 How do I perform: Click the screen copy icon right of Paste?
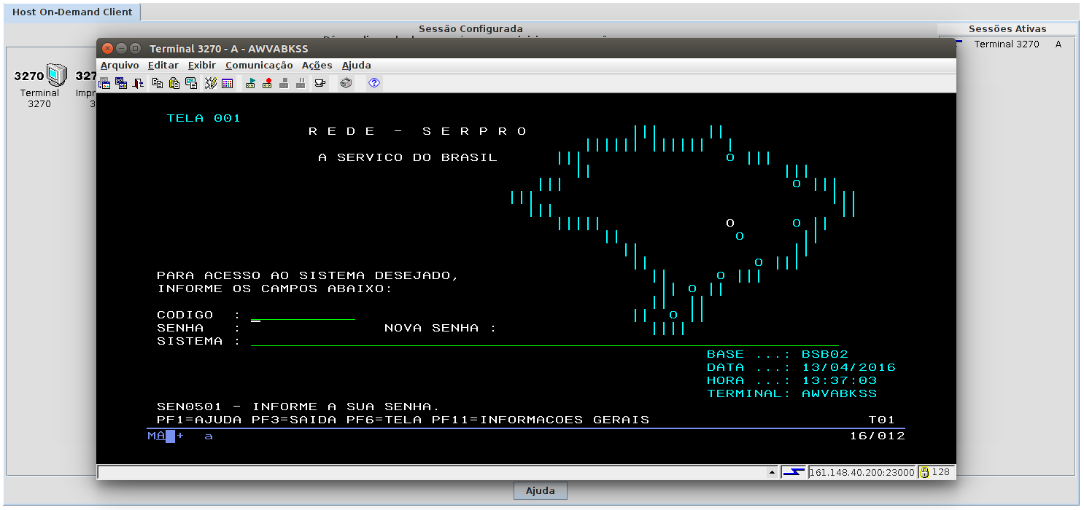191,83
